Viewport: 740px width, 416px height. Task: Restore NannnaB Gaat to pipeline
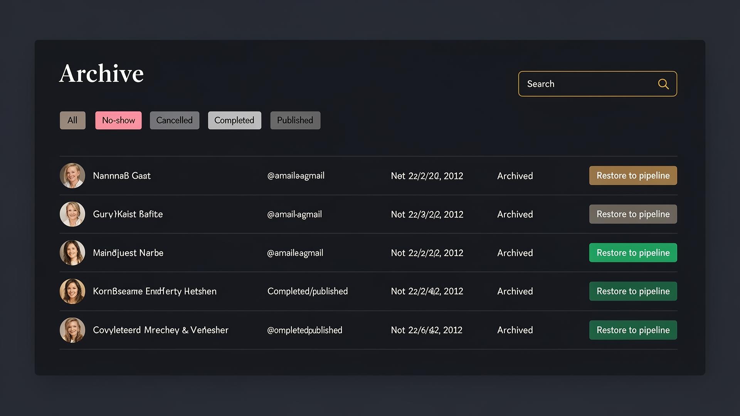pyautogui.click(x=633, y=176)
